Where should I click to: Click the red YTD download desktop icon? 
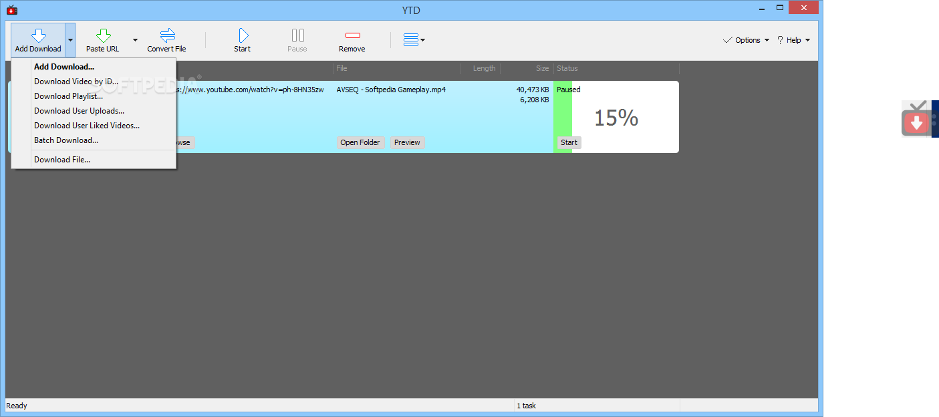click(917, 119)
